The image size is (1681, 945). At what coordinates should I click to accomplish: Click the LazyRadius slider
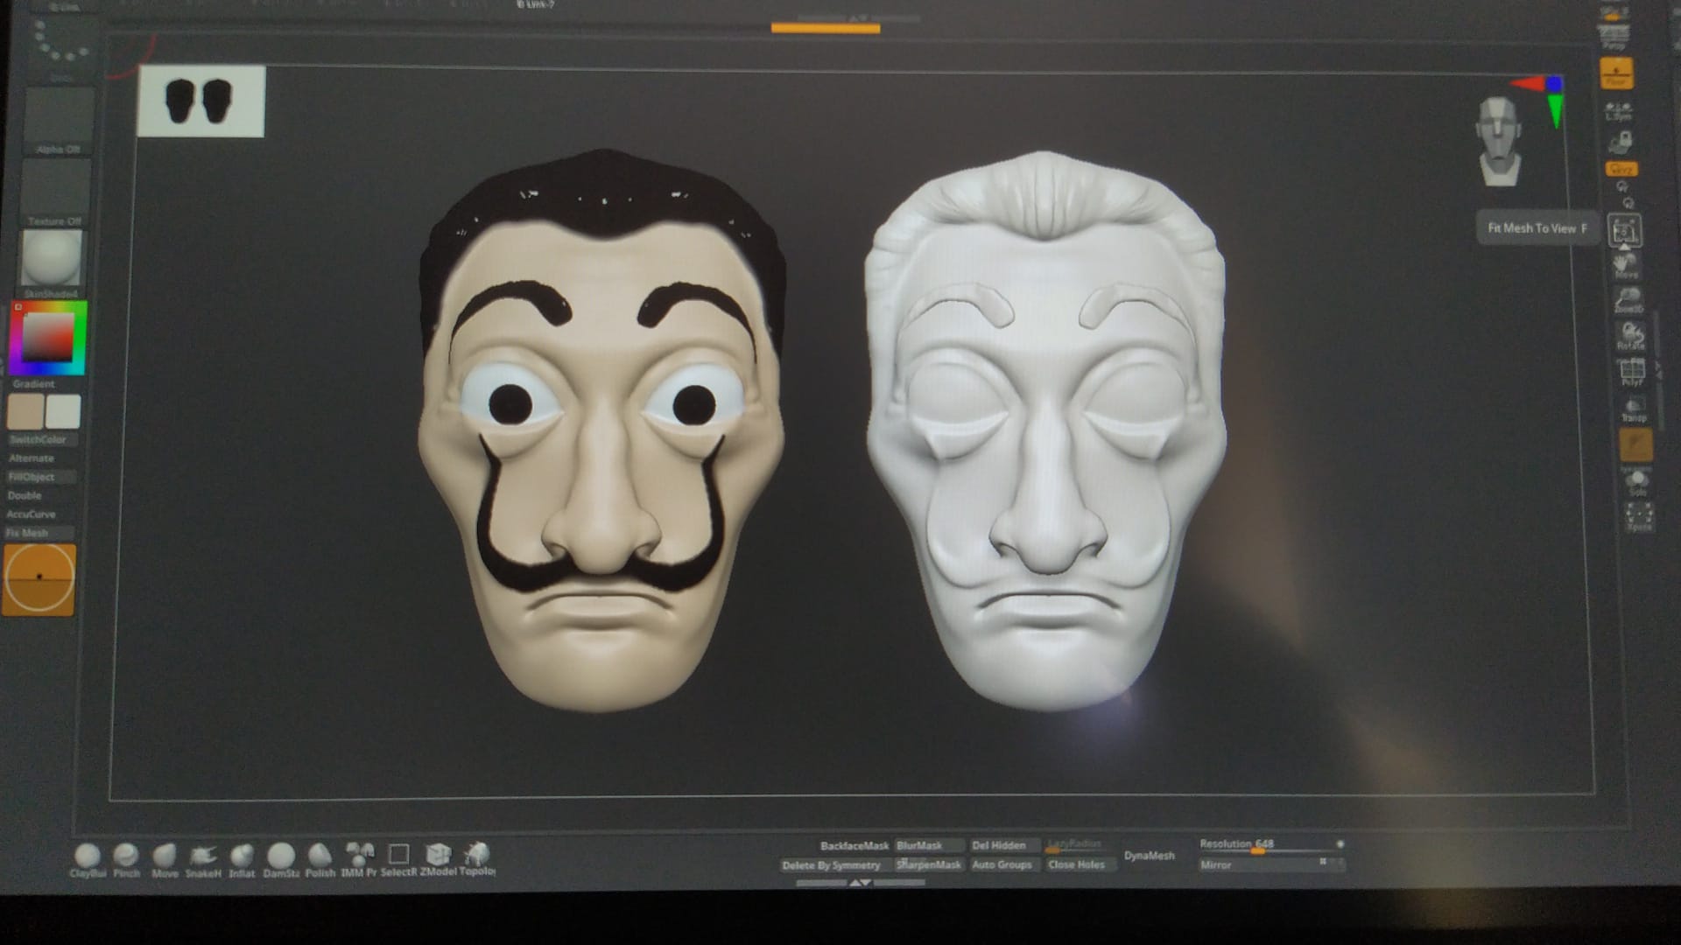tap(1075, 845)
